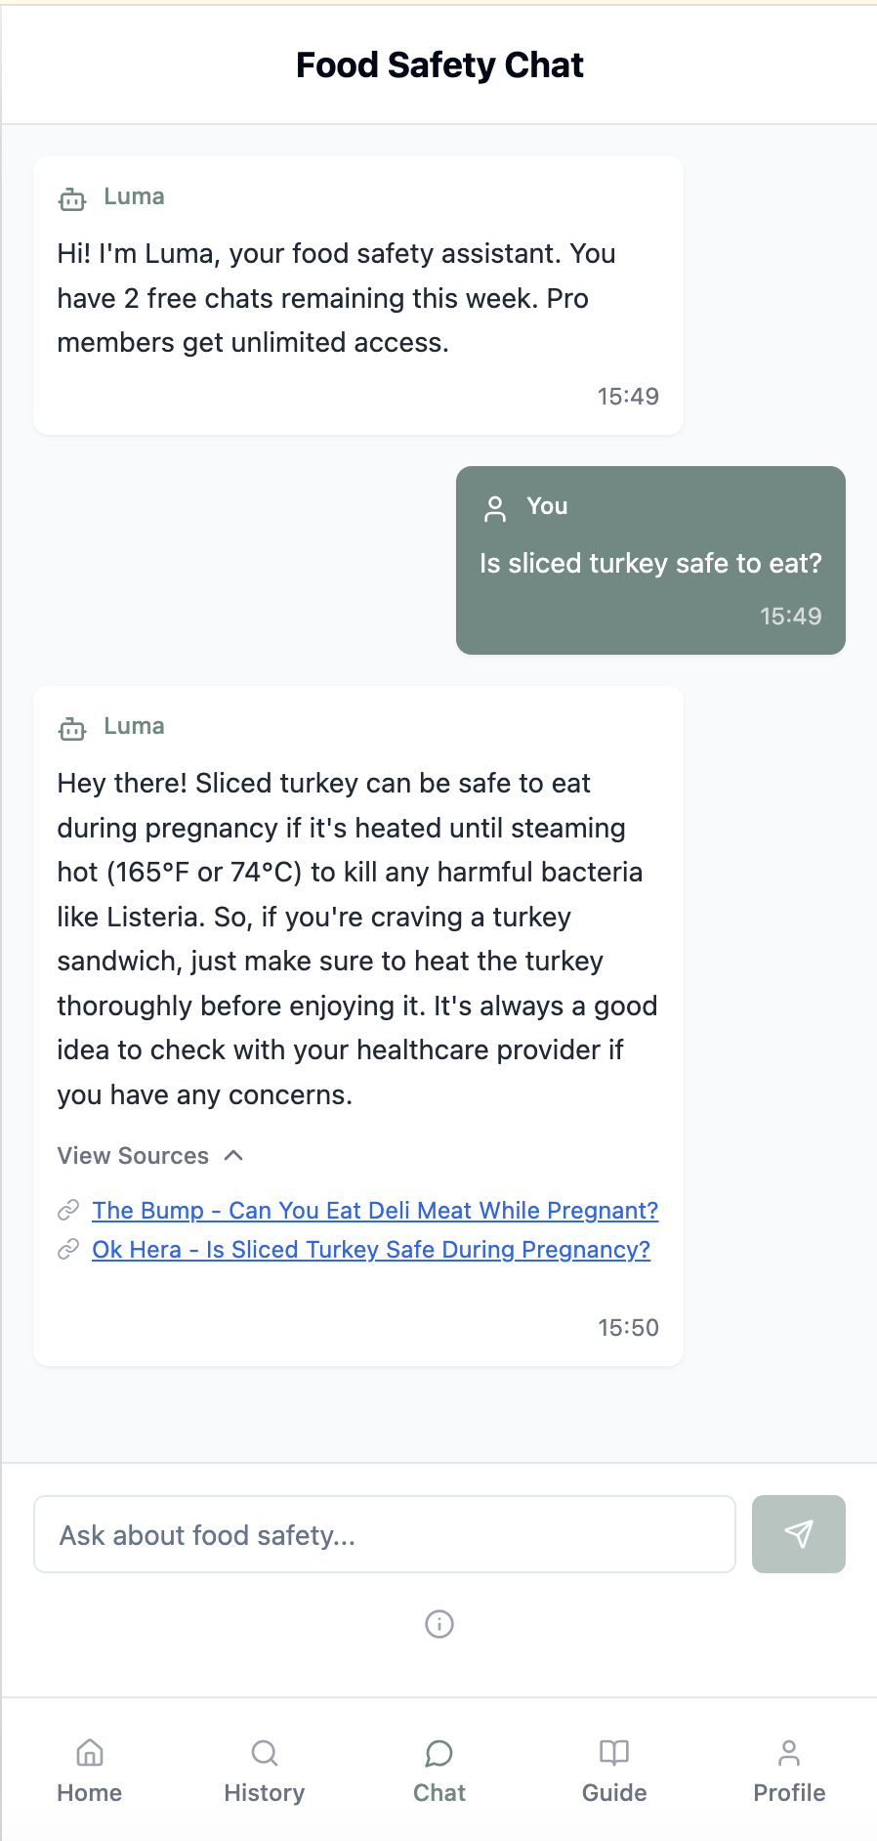Click the paper plane send icon
This screenshot has width=877, height=1841.
(799, 1533)
